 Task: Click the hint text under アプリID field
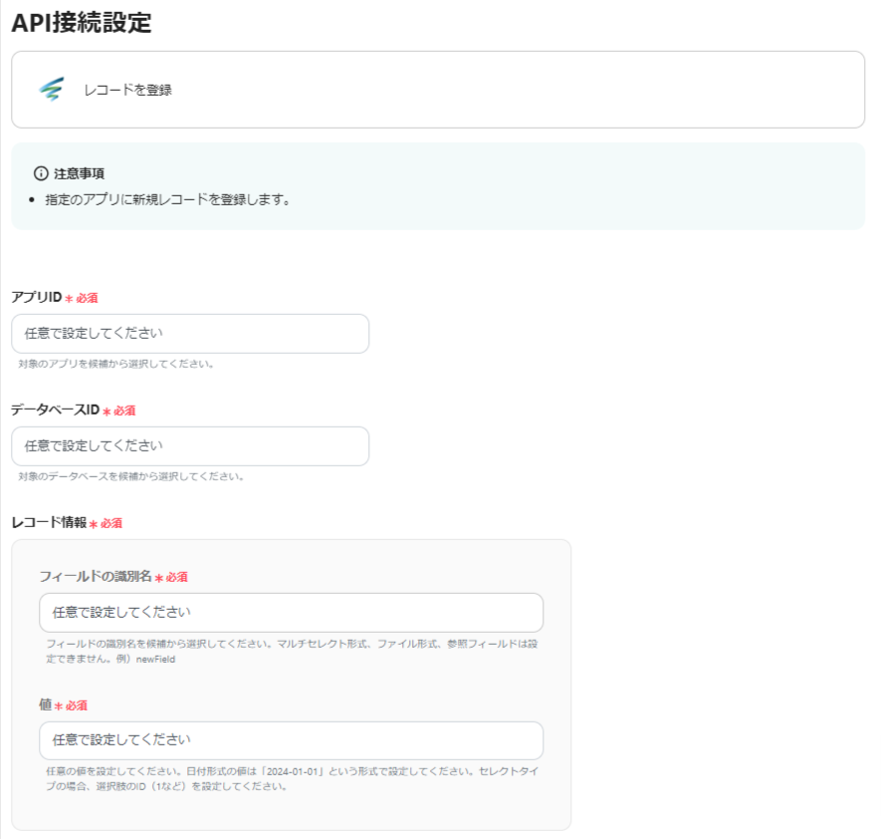pos(116,364)
